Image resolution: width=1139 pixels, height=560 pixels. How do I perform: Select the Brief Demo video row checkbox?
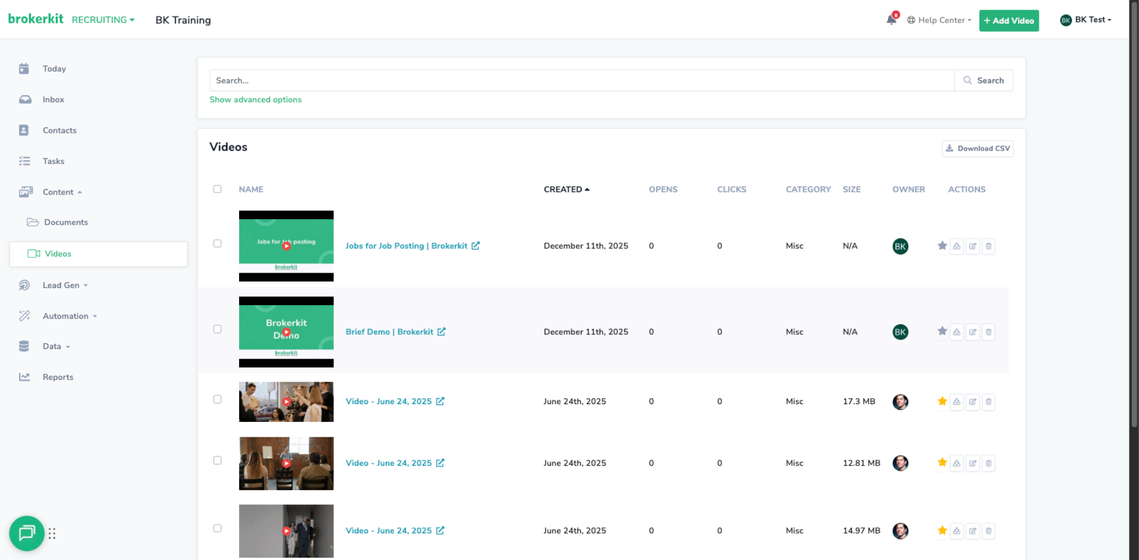(217, 329)
